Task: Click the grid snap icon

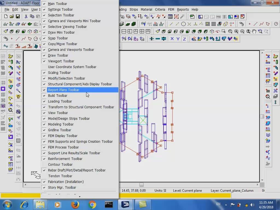Action: pyautogui.click(x=207, y=24)
